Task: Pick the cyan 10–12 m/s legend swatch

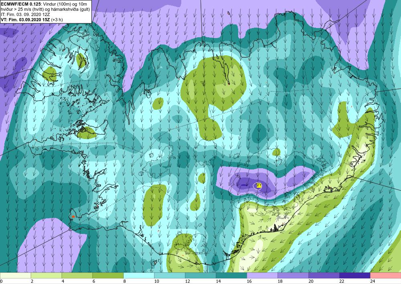Action: click(x=170, y=276)
